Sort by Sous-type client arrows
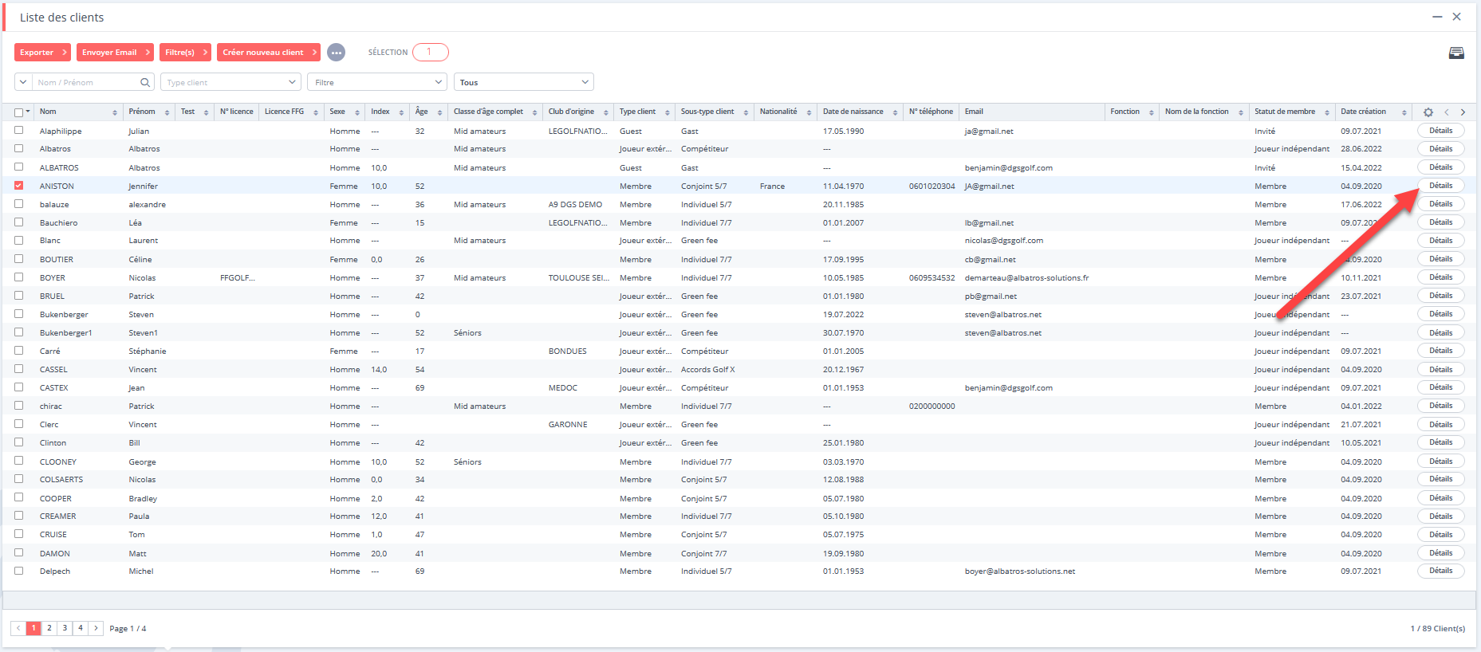 pos(746,112)
